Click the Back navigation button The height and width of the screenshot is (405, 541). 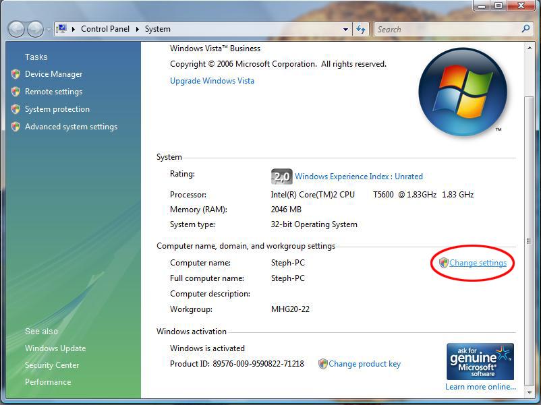16,29
